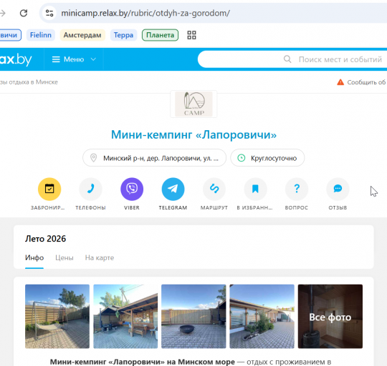
Task: Reload the page in the browser
Action: [24, 13]
